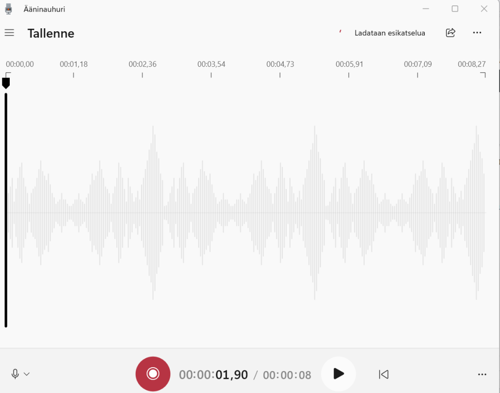
Task: Click the Ääninauhuri app icon in title bar
Action: click(8, 8)
